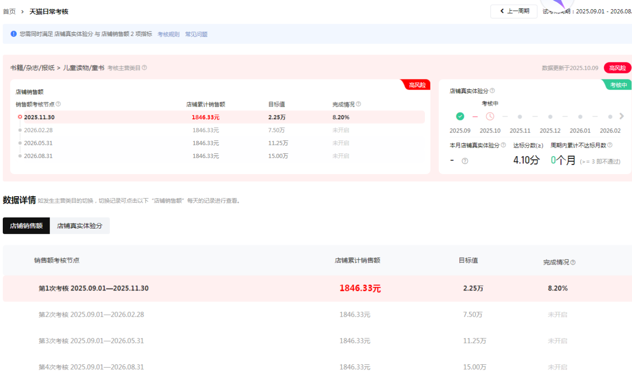Go to previous period with 上一周期

514,11
